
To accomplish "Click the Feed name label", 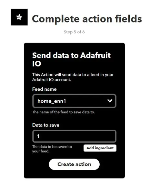I will (x=45, y=89).
